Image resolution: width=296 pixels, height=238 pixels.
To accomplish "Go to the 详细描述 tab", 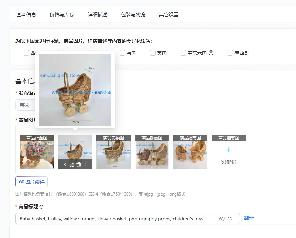I will click(x=98, y=15).
